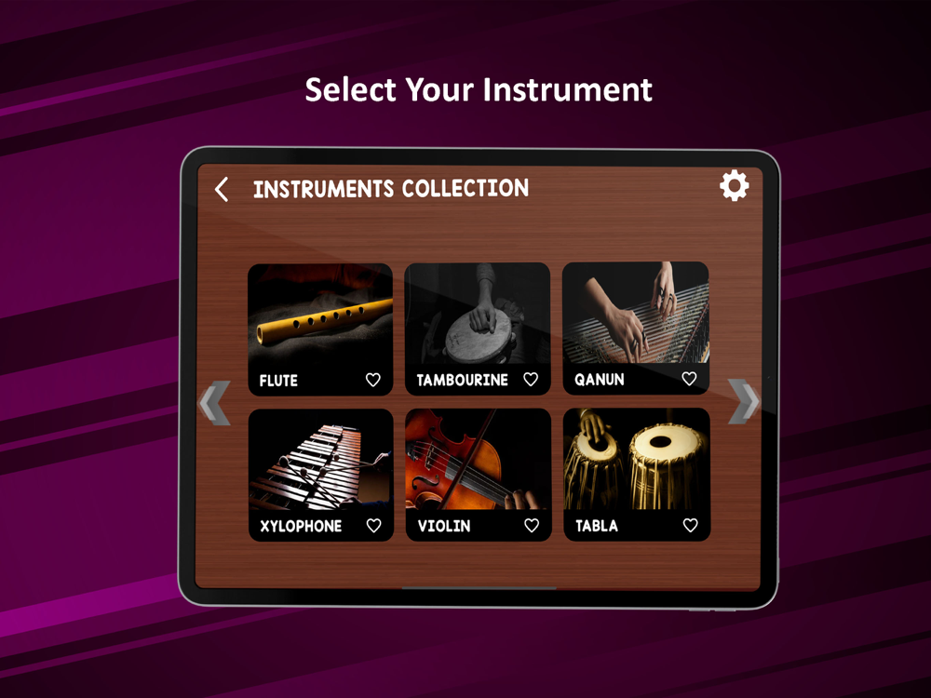Mark Qanun as favorite via heart
The width and height of the screenshot is (931, 698).
pos(689,379)
